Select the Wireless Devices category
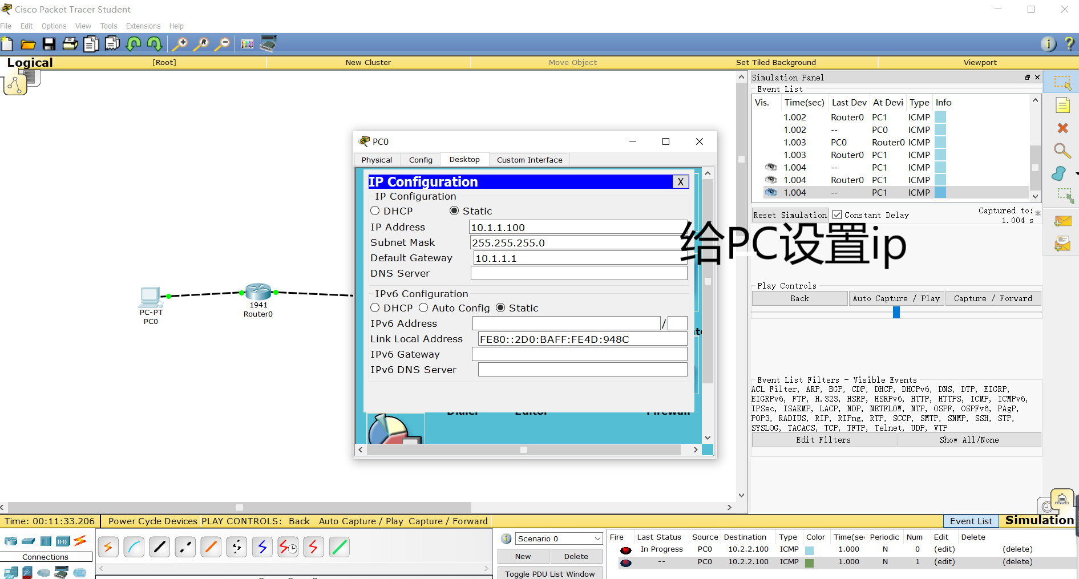The width and height of the screenshot is (1079, 579). tap(63, 541)
